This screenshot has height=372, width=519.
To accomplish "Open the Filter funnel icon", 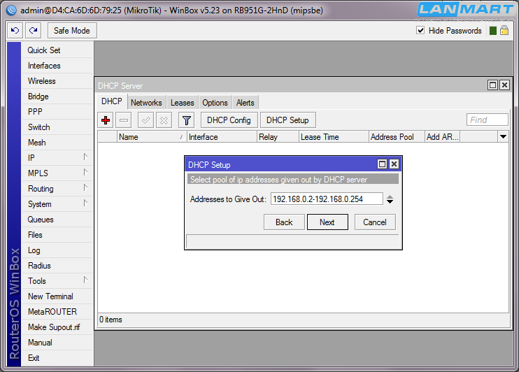I will [186, 120].
